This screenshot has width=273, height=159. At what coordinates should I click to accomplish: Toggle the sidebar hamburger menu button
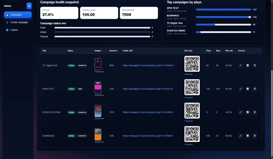click(29, 6)
